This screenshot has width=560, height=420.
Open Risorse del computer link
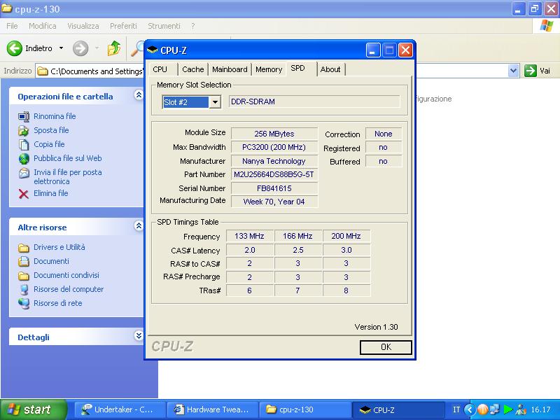69,289
